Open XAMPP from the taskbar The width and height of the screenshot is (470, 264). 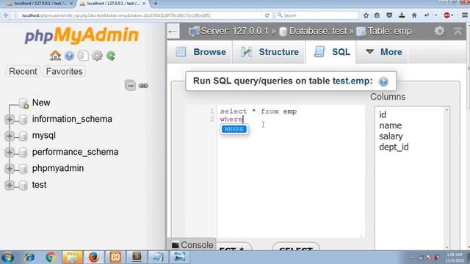point(115,257)
